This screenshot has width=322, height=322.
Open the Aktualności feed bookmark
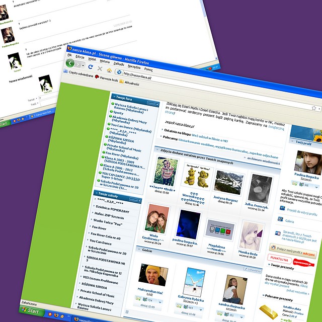[x=129, y=83]
